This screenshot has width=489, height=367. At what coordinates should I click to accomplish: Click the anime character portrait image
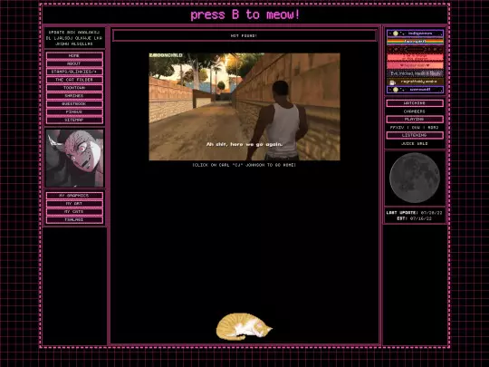(74, 159)
